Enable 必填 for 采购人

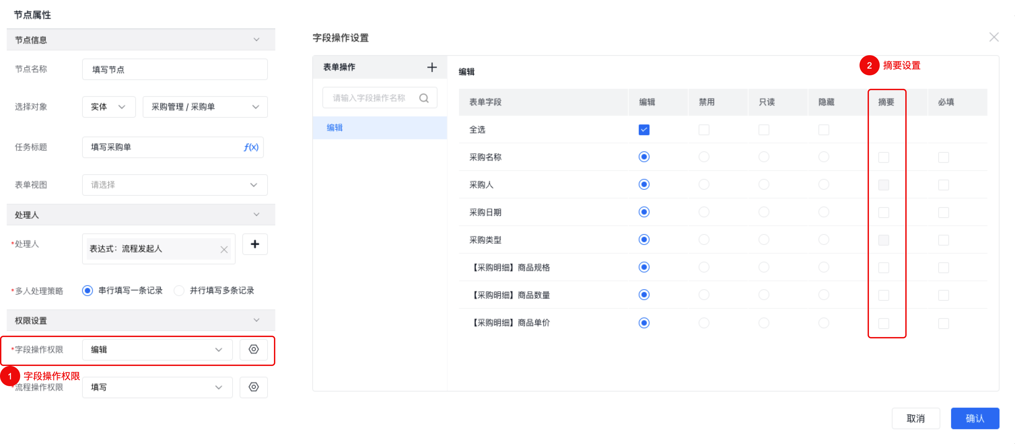pyautogui.click(x=943, y=185)
